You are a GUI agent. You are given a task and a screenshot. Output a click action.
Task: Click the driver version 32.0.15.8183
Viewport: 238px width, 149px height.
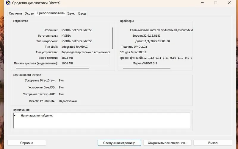tap(152, 35)
